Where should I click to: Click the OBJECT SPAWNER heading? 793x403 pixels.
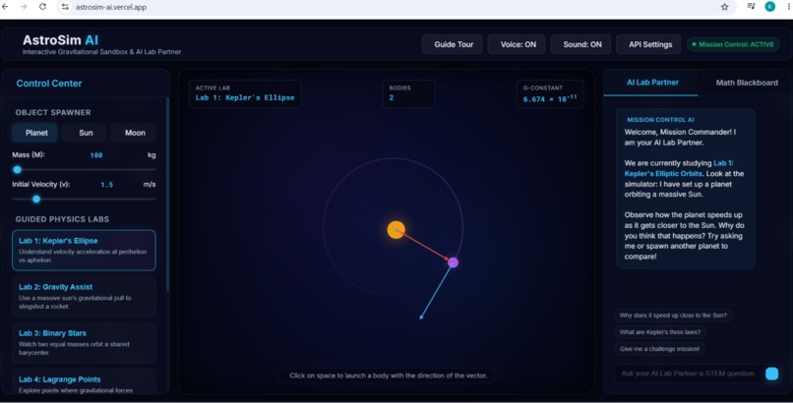tap(53, 113)
